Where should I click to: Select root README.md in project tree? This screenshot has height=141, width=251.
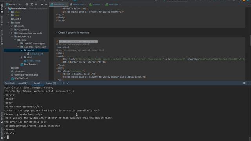click(21, 78)
